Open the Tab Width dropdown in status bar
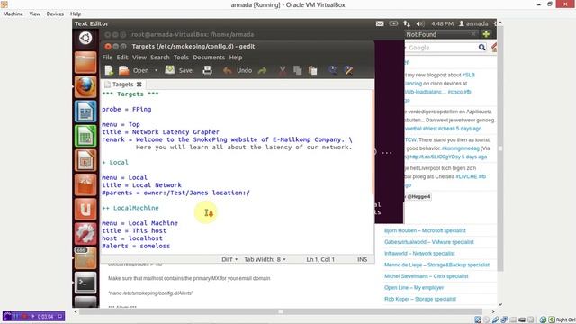Screen dimensions: 576x324 coord(265,259)
